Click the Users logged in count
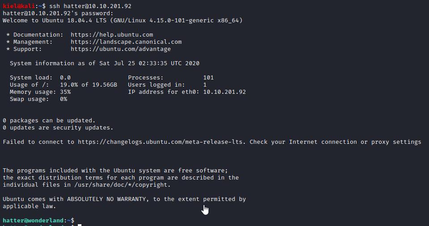The height and width of the screenshot is (226, 429). [205, 84]
